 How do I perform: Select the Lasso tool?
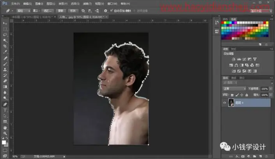tap(5, 35)
